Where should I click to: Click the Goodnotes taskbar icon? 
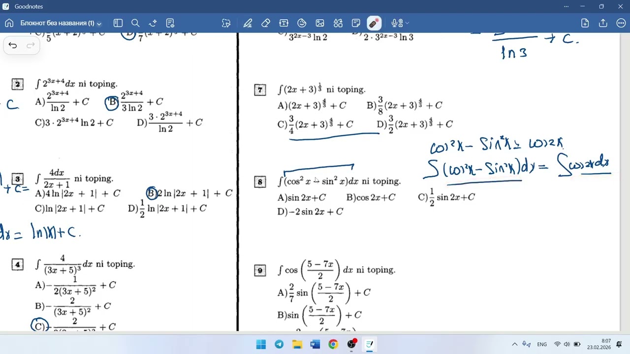click(x=369, y=344)
